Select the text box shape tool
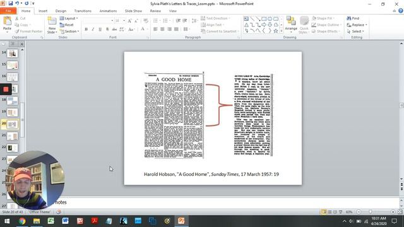This screenshot has width=404, height=227. [x=246, y=19]
